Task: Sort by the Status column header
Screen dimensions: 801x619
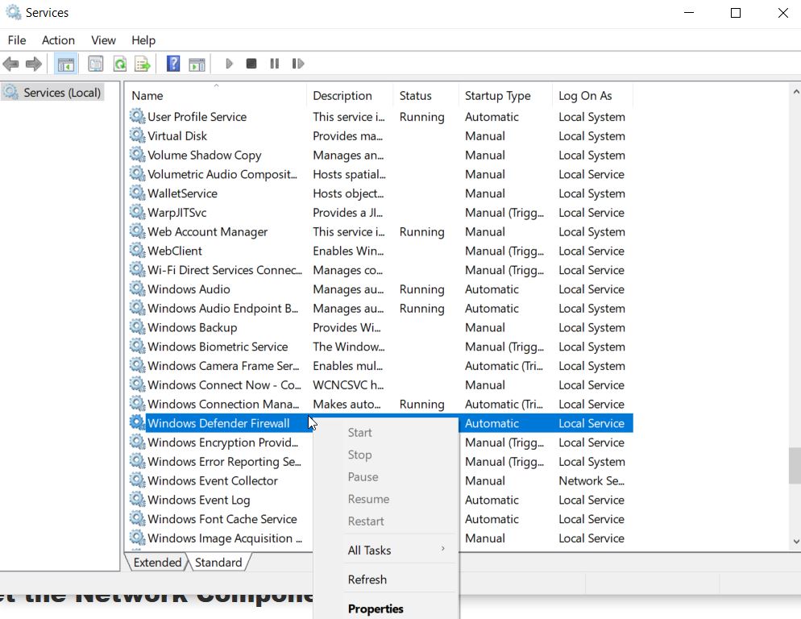Action: pos(426,96)
